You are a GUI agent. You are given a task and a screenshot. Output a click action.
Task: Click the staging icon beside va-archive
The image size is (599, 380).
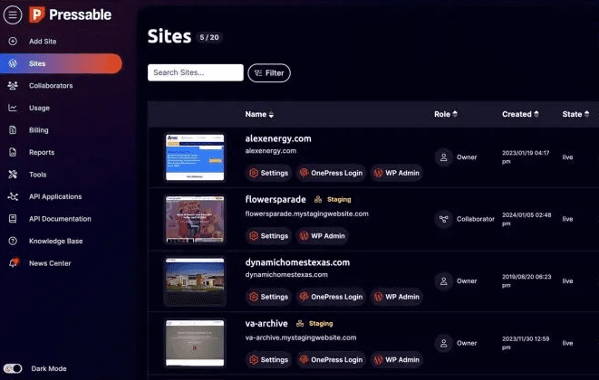[300, 324]
